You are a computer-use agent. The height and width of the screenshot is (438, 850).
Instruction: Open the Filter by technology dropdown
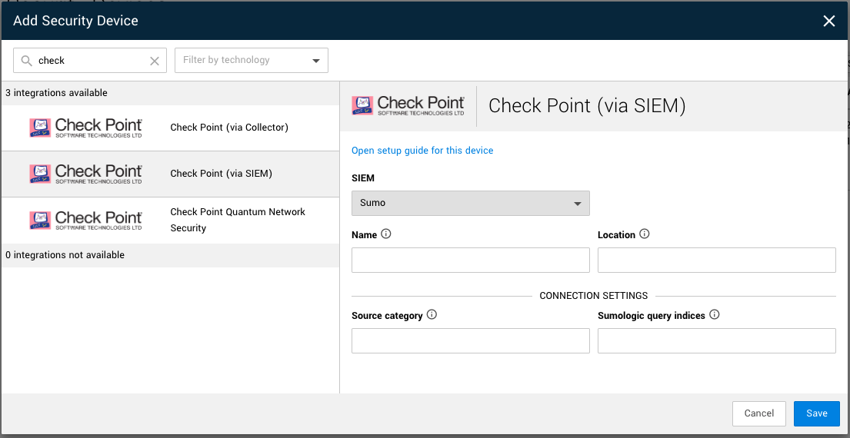pyautogui.click(x=252, y=60)
